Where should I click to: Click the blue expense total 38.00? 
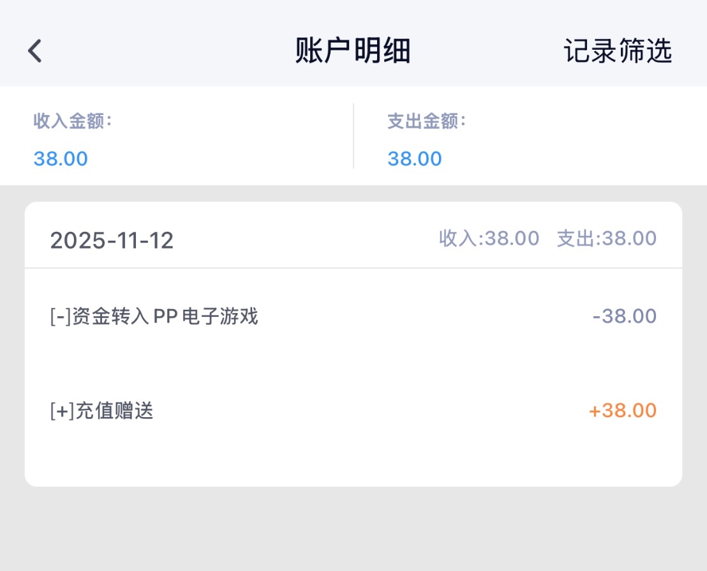pos(415,158)
